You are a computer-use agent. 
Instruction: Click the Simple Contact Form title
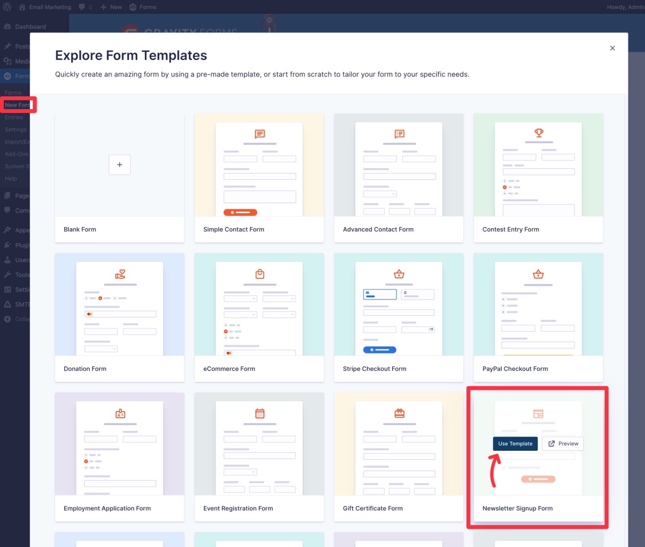point(234,229)
